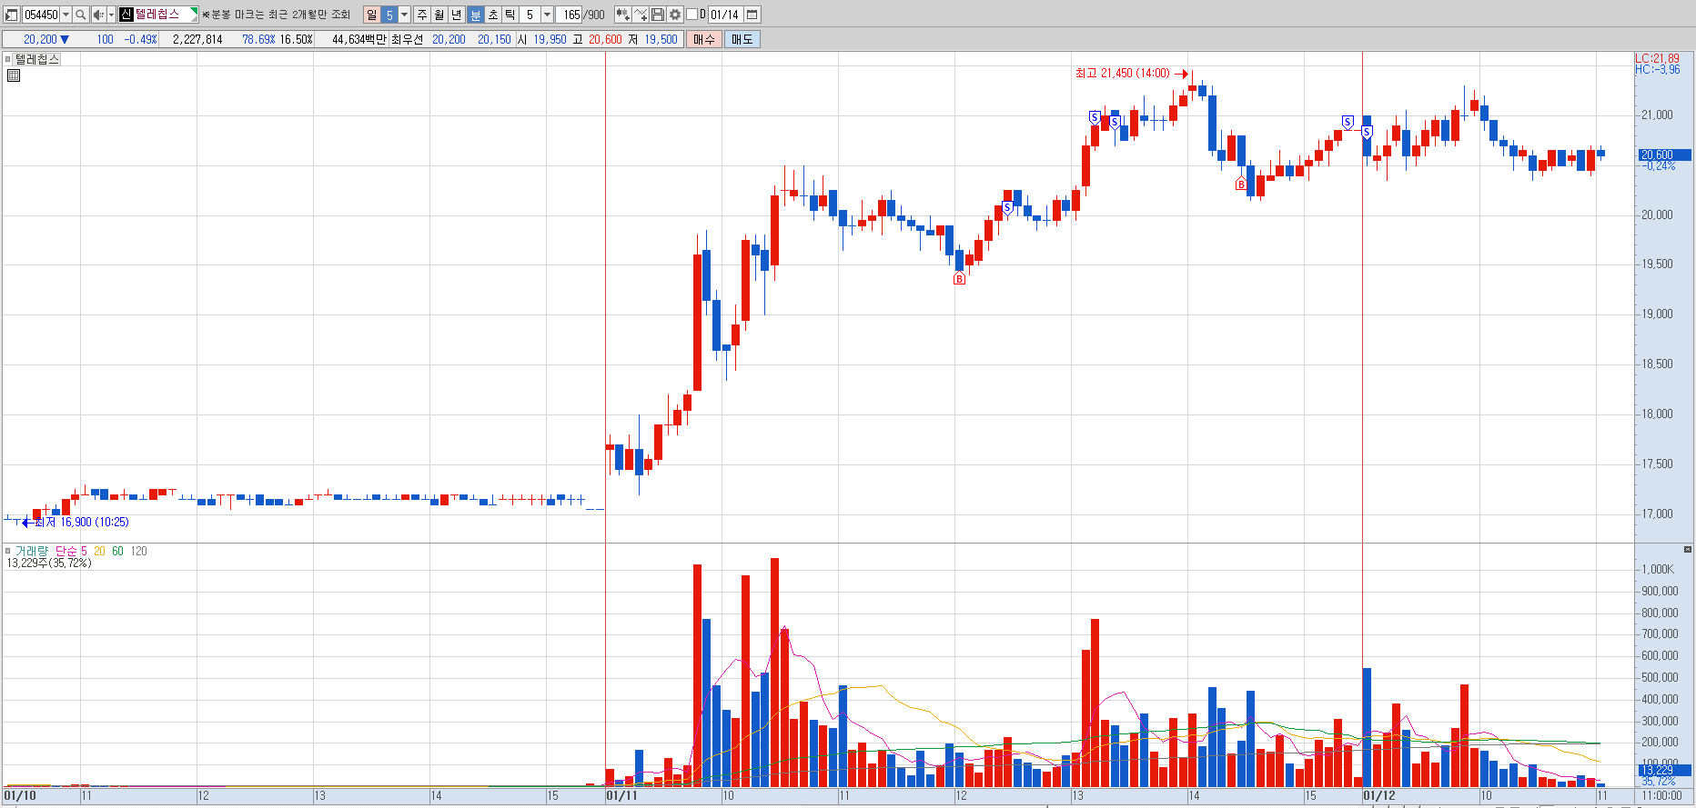Open the calendar date picker icon
Viewport: 1696px width, 808px height.
(752, 15)
